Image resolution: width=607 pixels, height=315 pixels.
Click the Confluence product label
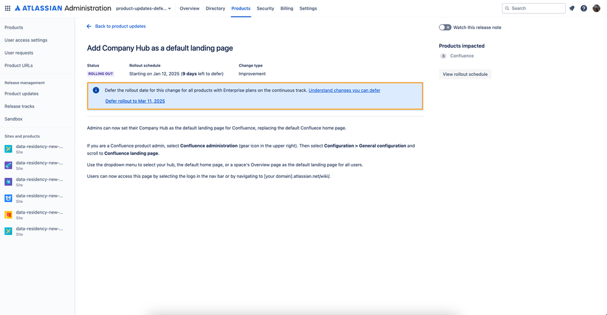pyautogui.click(x=462, y=56)
